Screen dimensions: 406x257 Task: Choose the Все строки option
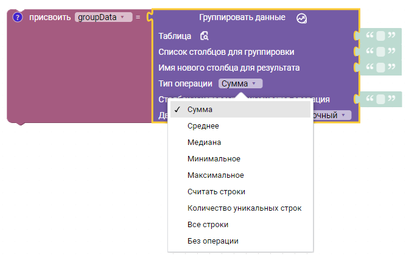(x=240, y=225)
